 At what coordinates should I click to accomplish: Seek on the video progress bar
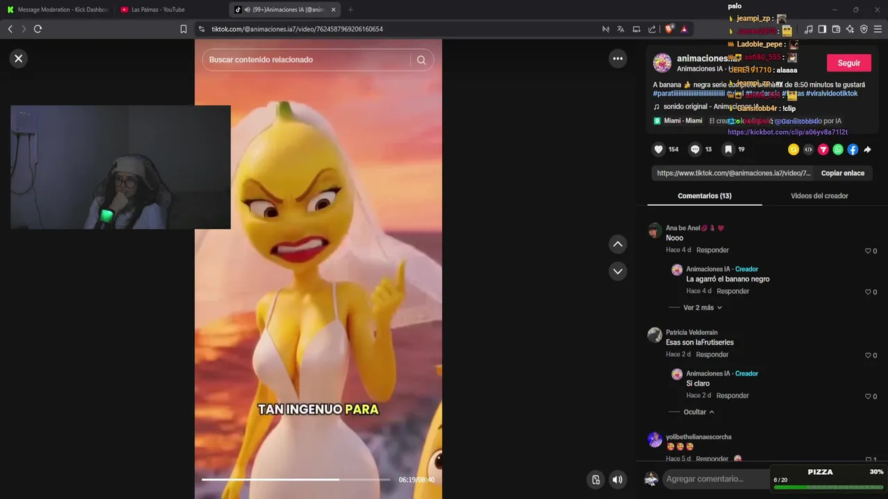pos(296,480)
